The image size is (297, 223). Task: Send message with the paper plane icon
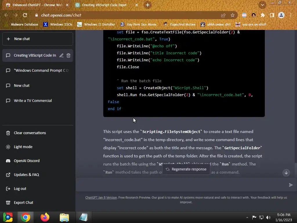click(291, 185)
